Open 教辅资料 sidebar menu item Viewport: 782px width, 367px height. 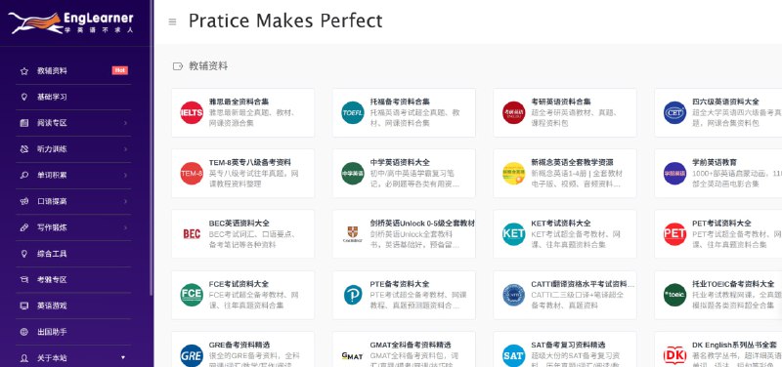[x=73, y=70]
